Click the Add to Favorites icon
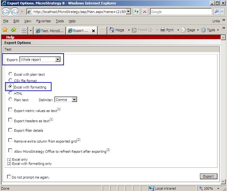The height and width of the screenshot is (191, 227). [x=13, y=30]
